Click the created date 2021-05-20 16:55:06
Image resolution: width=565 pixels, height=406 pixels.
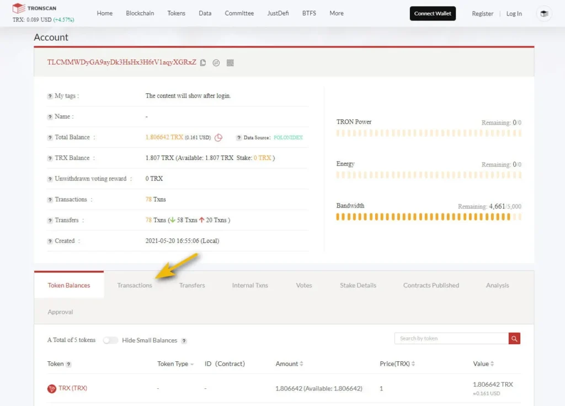point(172,241)
